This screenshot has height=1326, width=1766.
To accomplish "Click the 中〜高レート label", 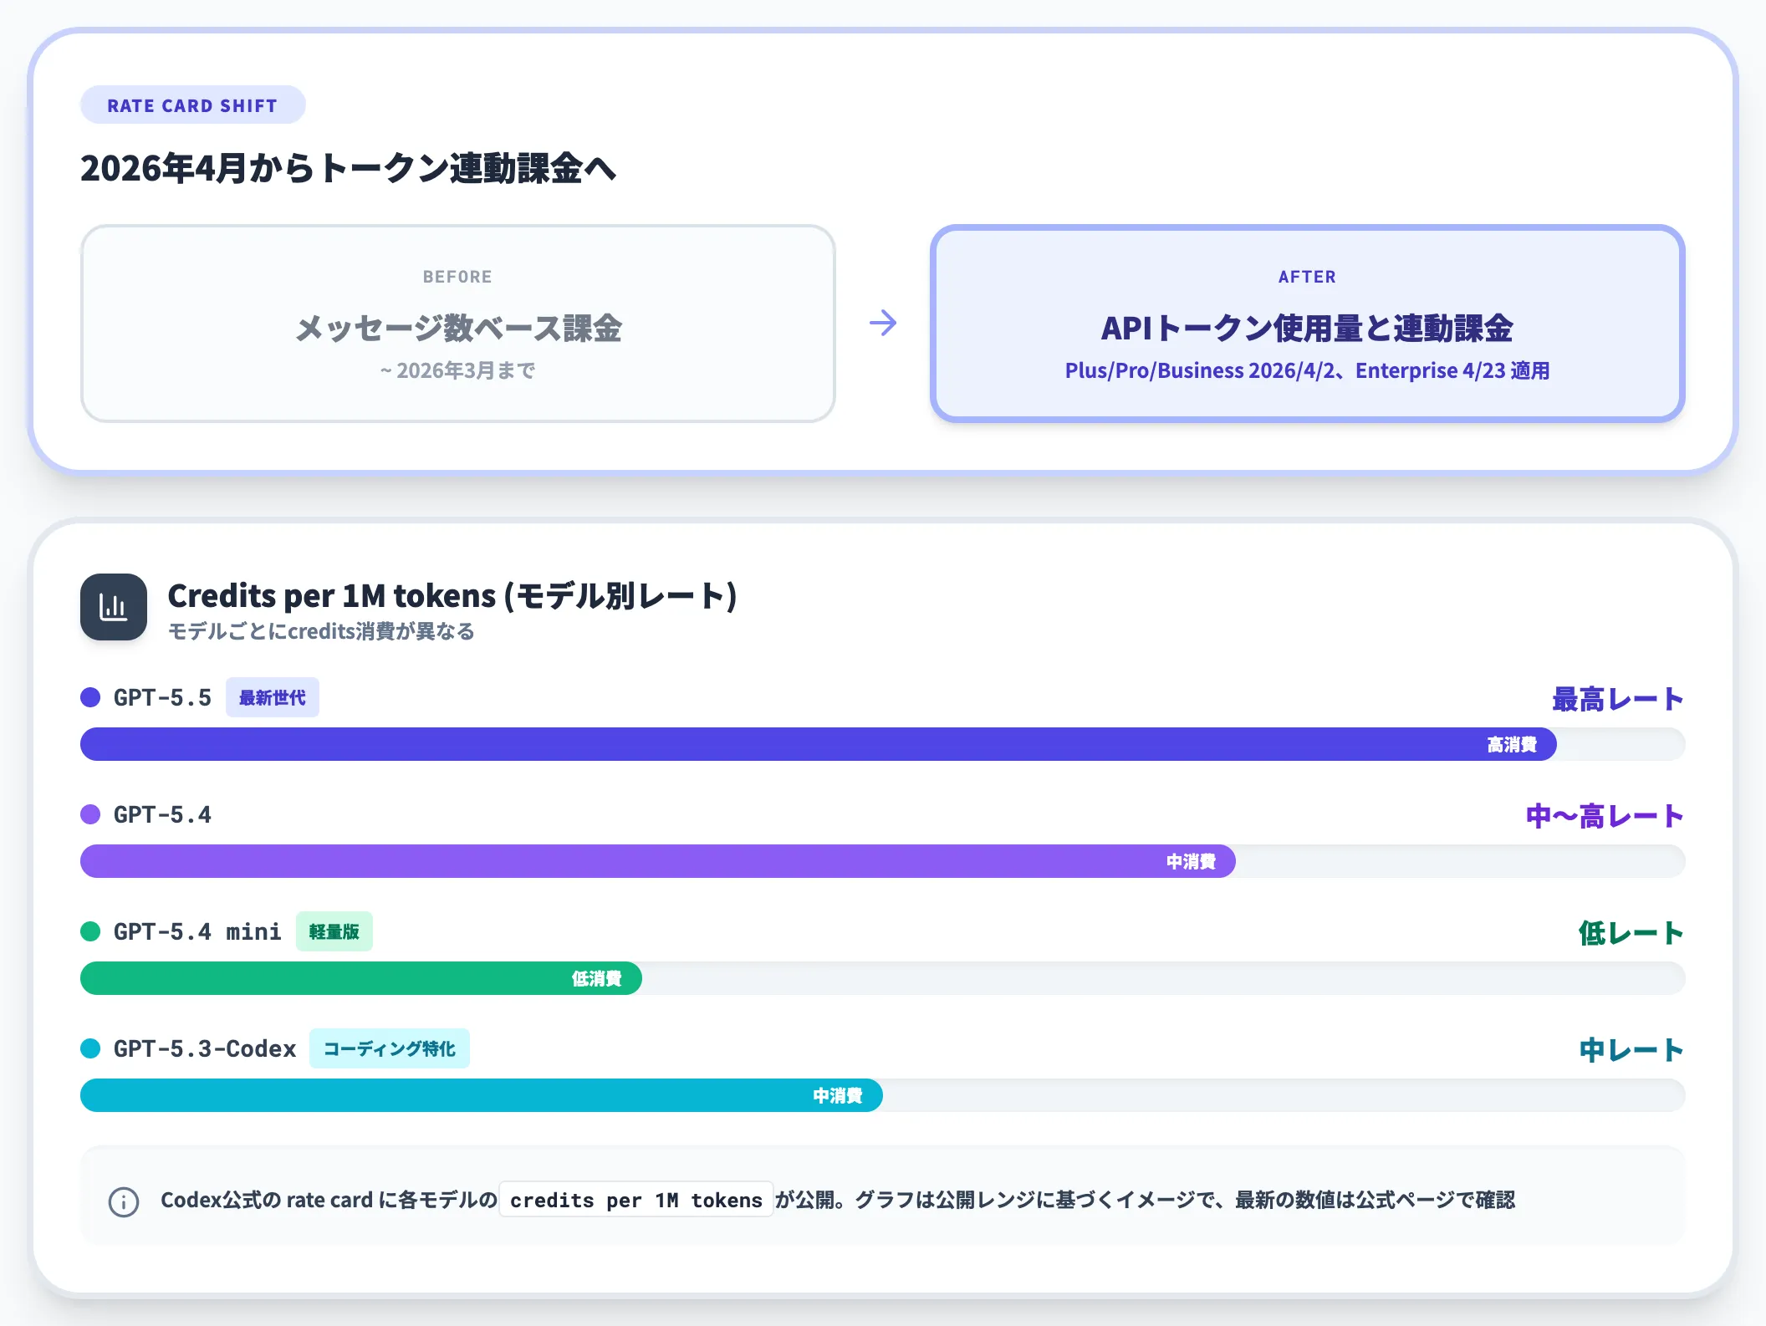I will [x=1605, y=816].
